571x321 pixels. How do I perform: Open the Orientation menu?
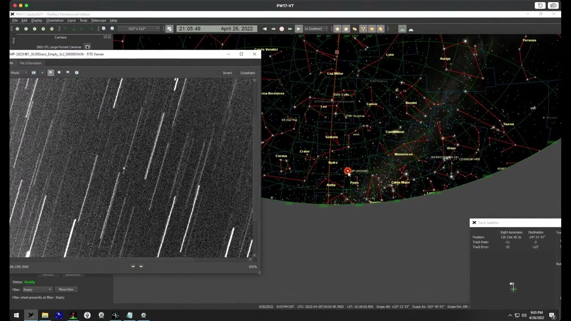tap(55, 21)
